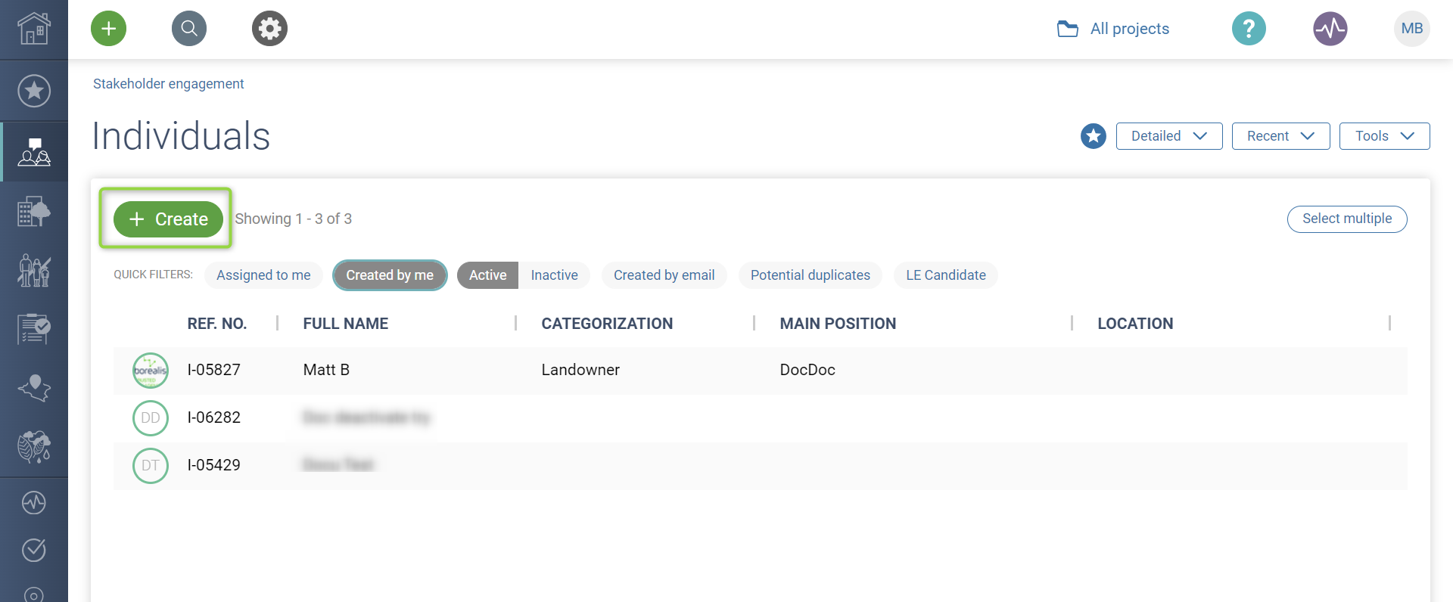Expand the Detailed view dropdown

click(x=1168, y=136)
